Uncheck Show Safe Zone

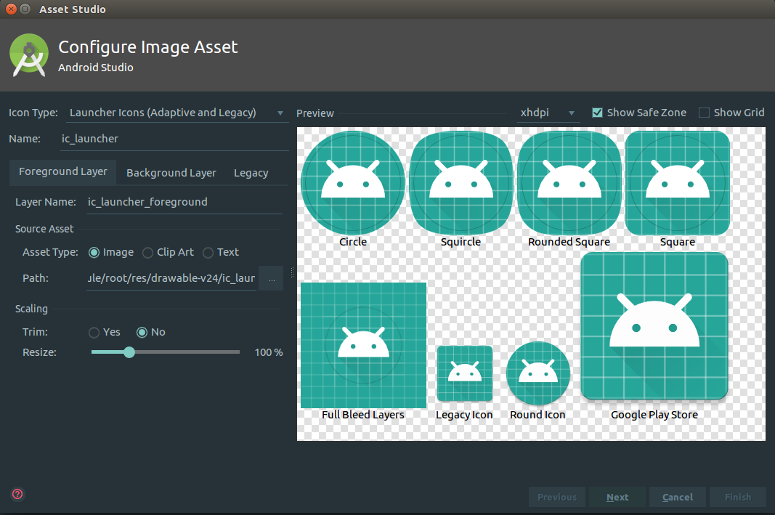[597, 113]
